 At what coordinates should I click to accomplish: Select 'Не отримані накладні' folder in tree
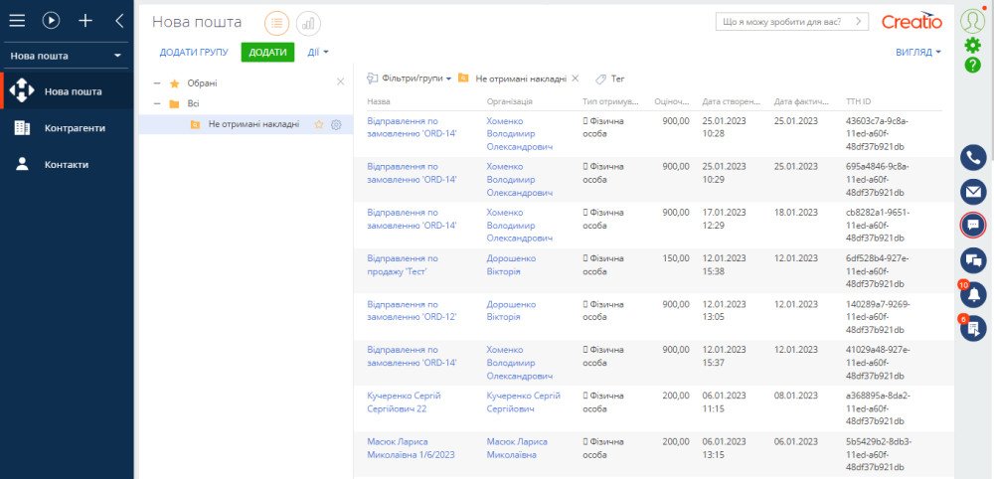pos(252,124)
